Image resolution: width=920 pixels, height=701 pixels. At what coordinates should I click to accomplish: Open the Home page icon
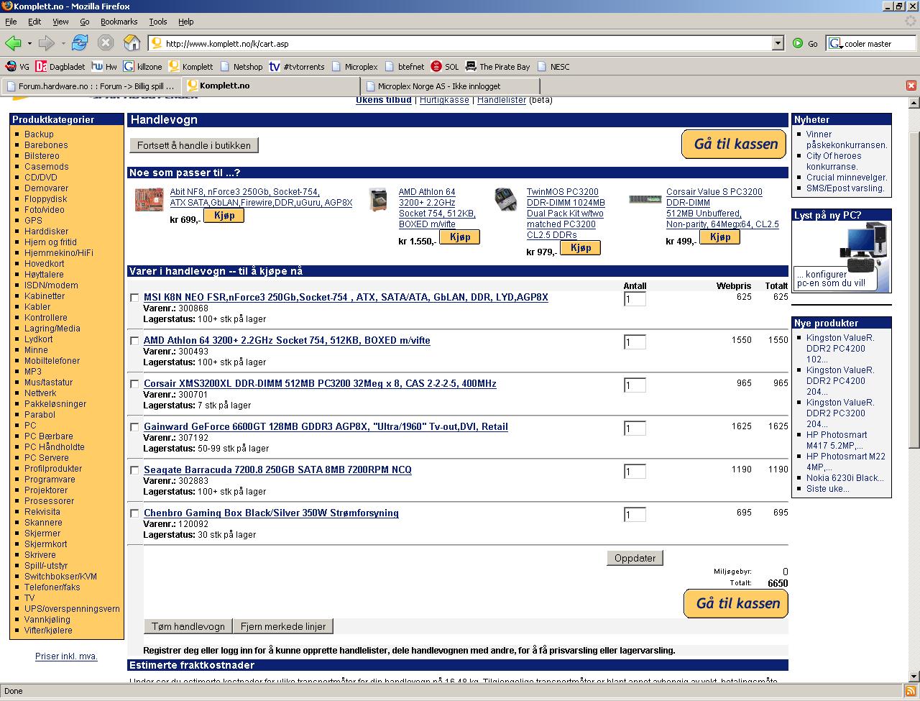[x=132, y=43]
